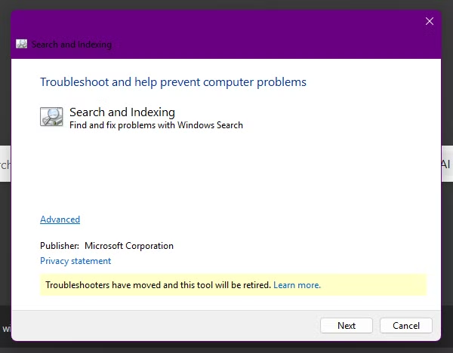Click the Search and Indexing magnifier icon
Image resolution: width=453 pixels, height=353 pixels.
[x=51, y=117]
